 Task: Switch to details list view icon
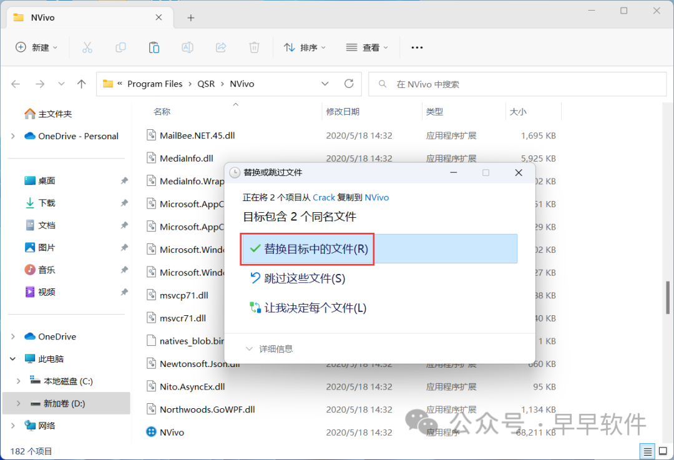[x=647, y=451]
